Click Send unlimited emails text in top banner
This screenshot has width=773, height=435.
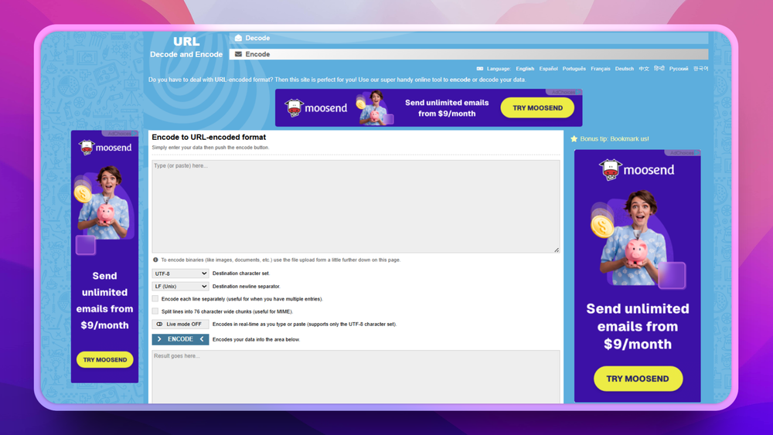[x=447, y=108]
